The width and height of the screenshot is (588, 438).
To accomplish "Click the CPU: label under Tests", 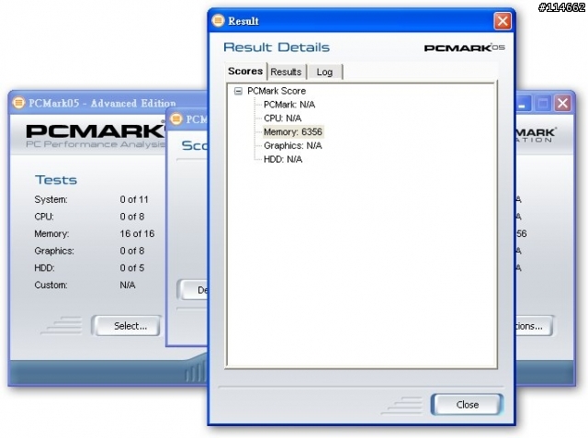I will pyautogui.click(x=44, y=217).
